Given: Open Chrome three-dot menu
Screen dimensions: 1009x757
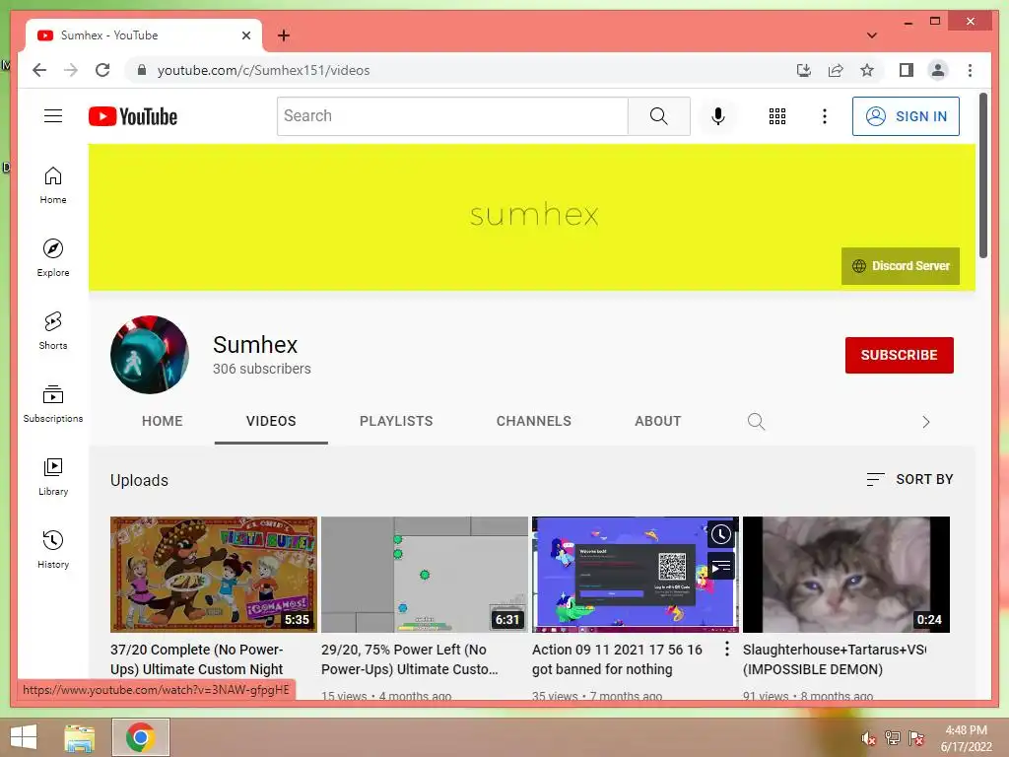Looking at the screenshot, I should click(970, 70).
